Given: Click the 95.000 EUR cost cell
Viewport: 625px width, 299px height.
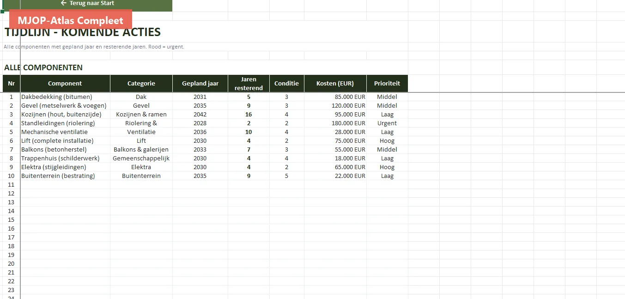Looking at the screenshot, I should (335, 115).
